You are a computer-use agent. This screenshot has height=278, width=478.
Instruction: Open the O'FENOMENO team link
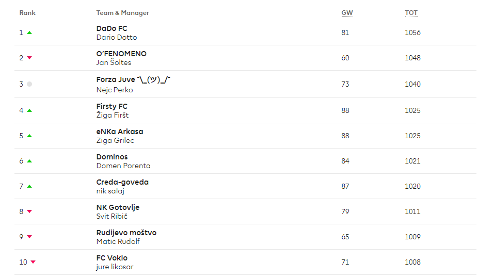click(121, 54)
